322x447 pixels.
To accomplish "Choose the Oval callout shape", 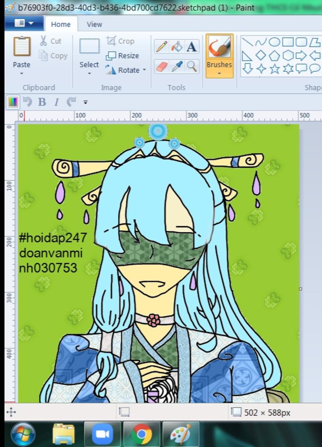I will click(314, 68).
